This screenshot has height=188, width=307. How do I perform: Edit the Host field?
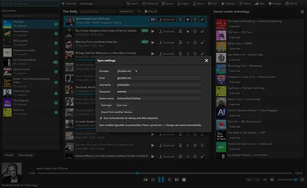(x=159, y=78)
